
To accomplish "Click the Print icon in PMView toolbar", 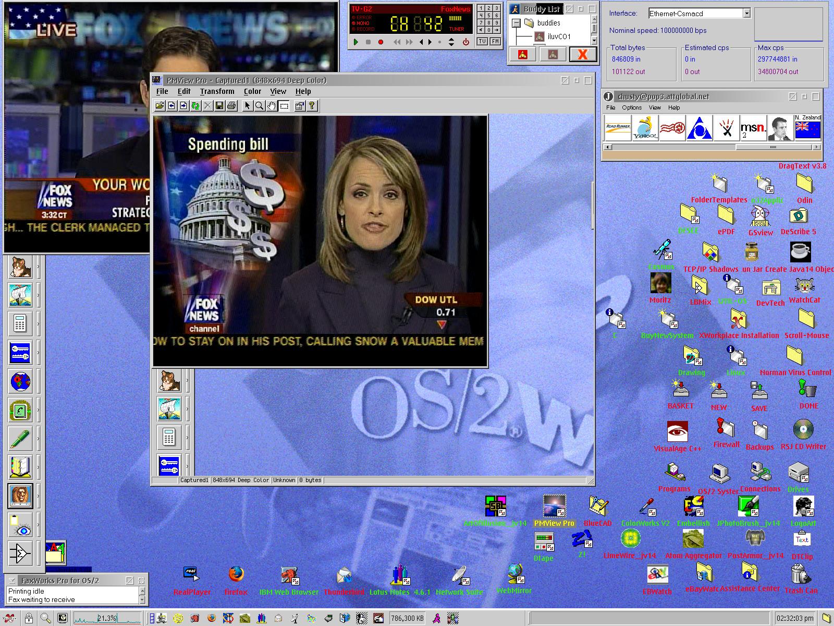I will pyautogui.click(x=231, y=106).
